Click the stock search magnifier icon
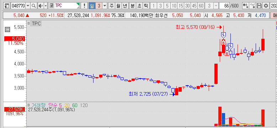The width and height of the screenshot is (277, 128). coord(33,6)
